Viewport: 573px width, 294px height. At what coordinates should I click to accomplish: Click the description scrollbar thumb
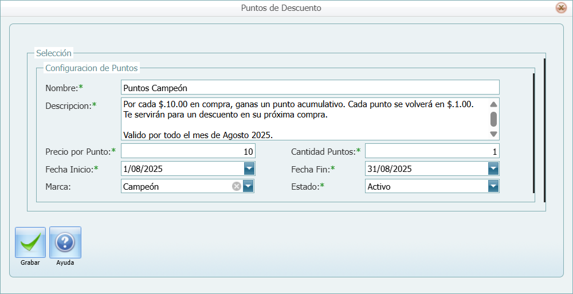pyautogui.click(x=493, y=119)
